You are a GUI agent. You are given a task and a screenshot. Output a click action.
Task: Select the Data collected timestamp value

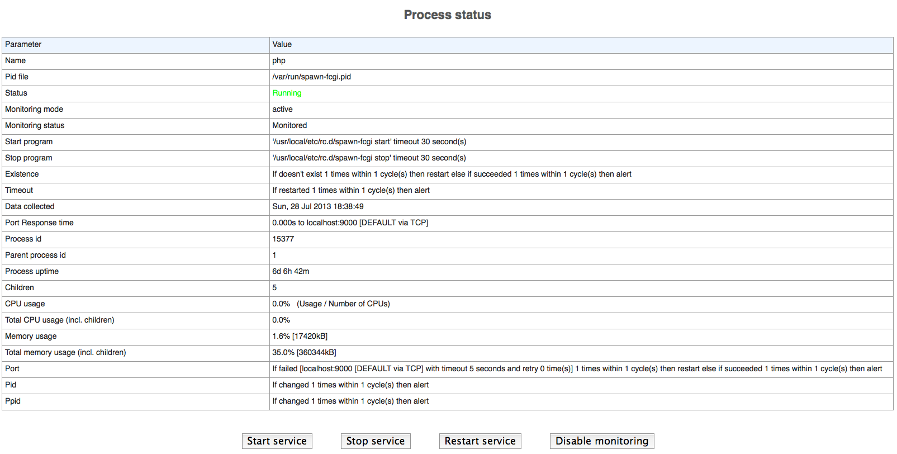point(317,207)
